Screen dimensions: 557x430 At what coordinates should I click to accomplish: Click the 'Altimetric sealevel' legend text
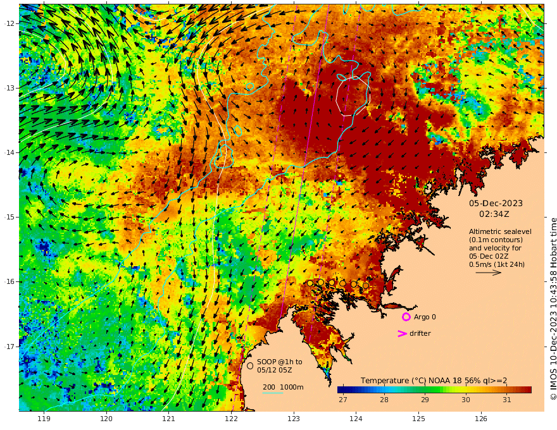[x=500, y=231]
